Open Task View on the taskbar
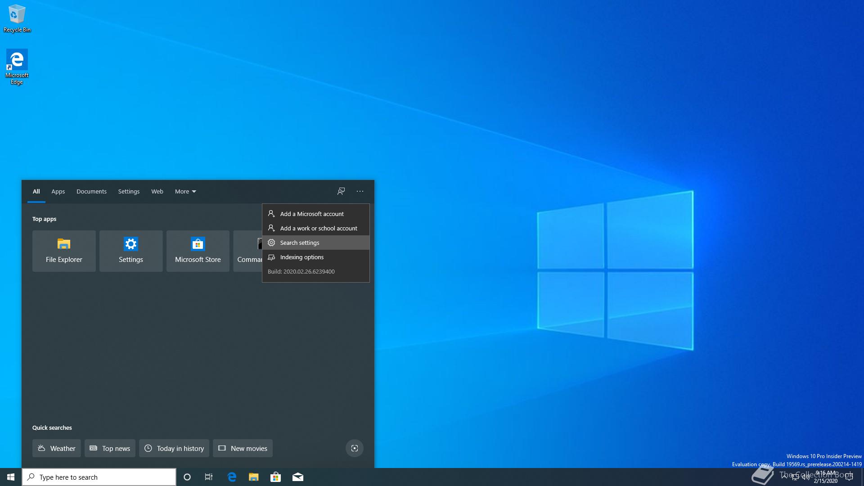This screenshot has width=864, height=486. tap(209, 477)
